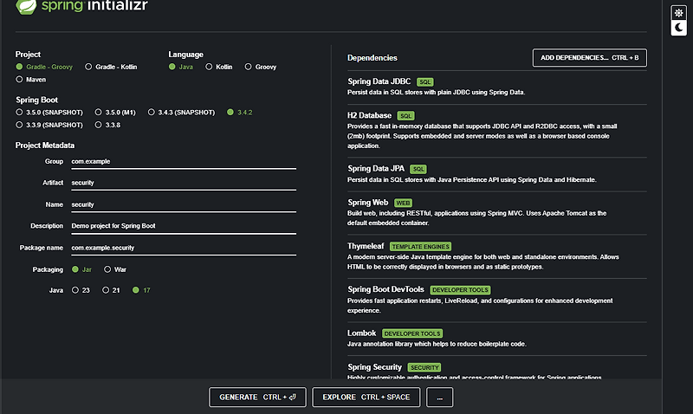This screenshot has width=693, height=414.
Task: Click the Project Metadata heading
Action: [x=45, y=146]
